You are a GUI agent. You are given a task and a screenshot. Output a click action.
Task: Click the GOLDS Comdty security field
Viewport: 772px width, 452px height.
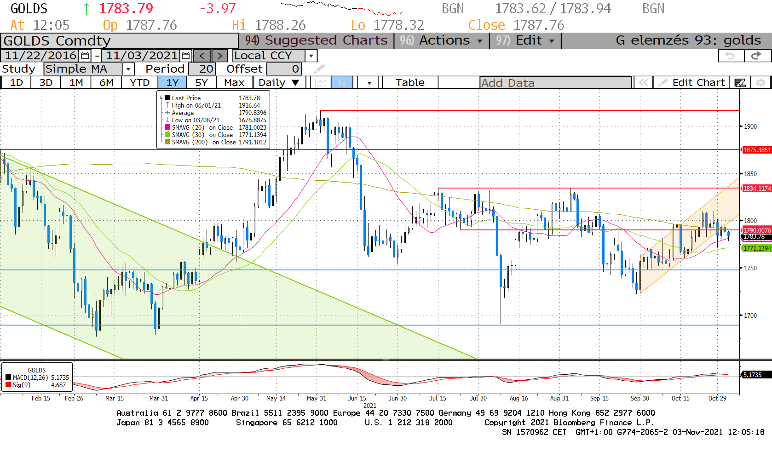(120, 41)
